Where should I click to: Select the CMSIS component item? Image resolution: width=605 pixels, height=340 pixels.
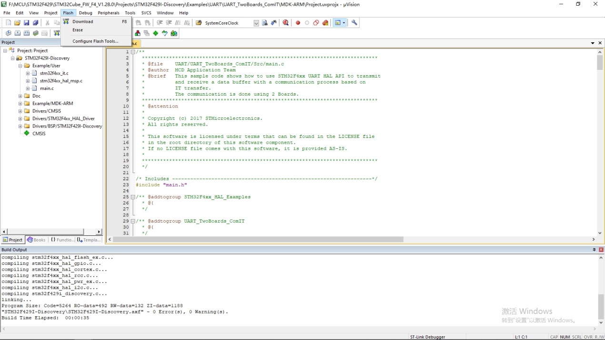coord(39,134)
